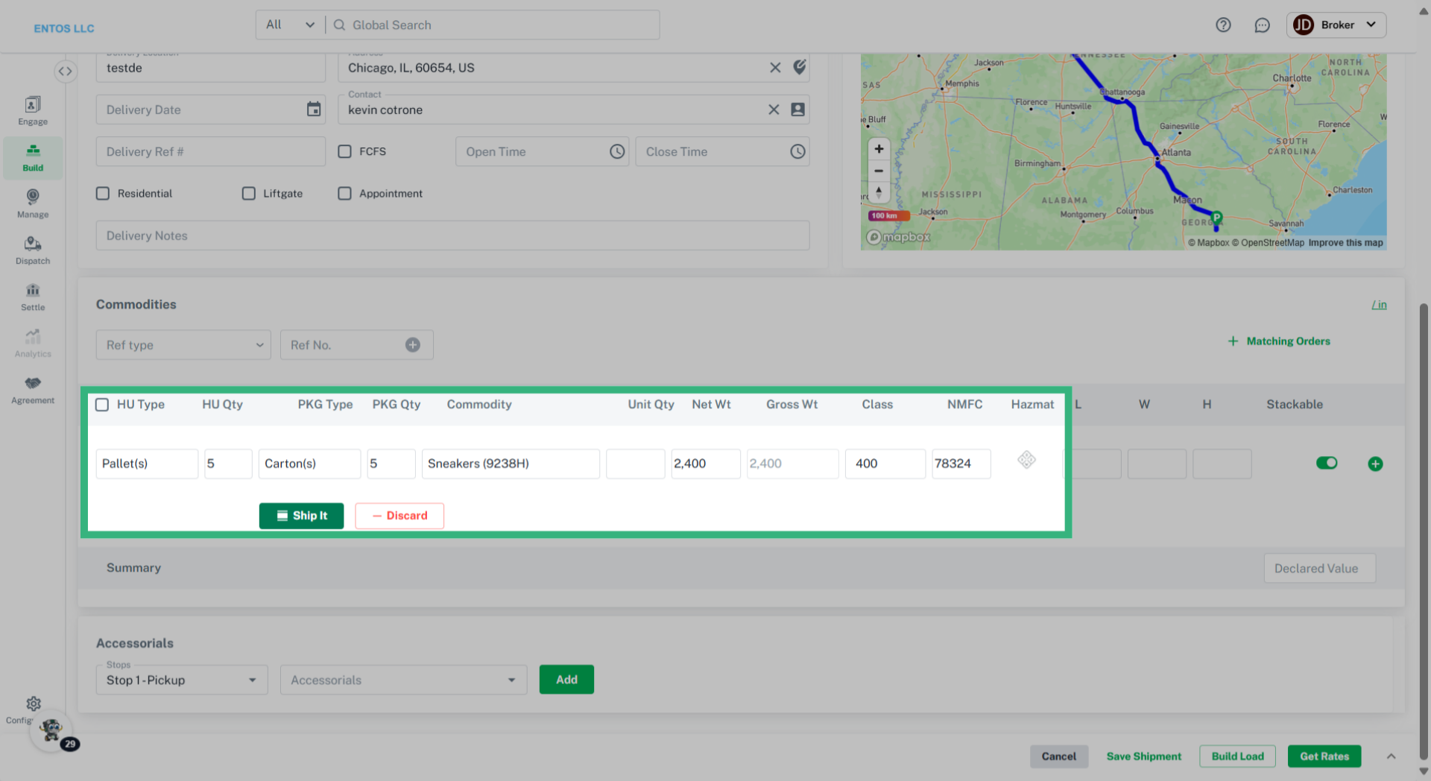Click the Ship It button

(x=301, y=516)
